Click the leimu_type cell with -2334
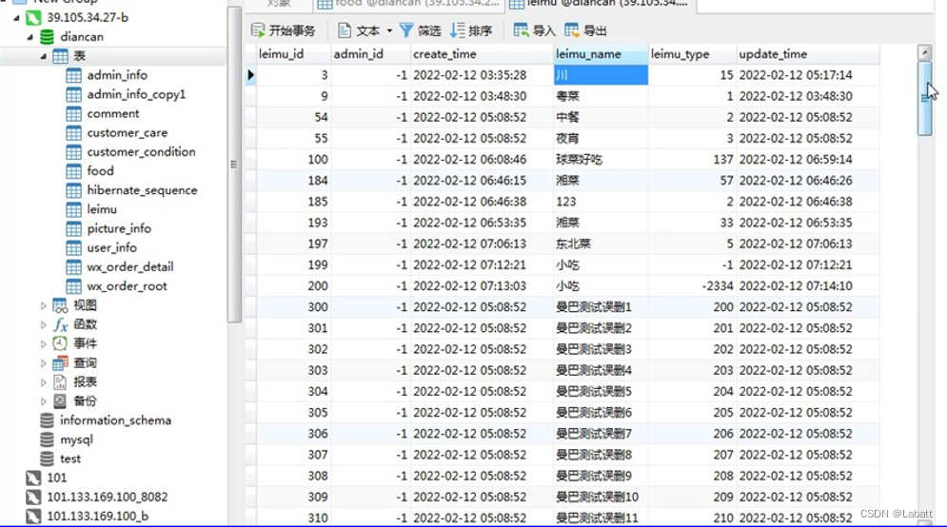The image size is (947, 527). [x=693, y=286]
